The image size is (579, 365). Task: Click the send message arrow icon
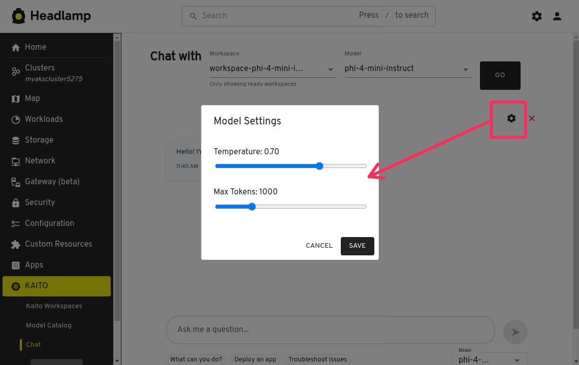point(515,332)
